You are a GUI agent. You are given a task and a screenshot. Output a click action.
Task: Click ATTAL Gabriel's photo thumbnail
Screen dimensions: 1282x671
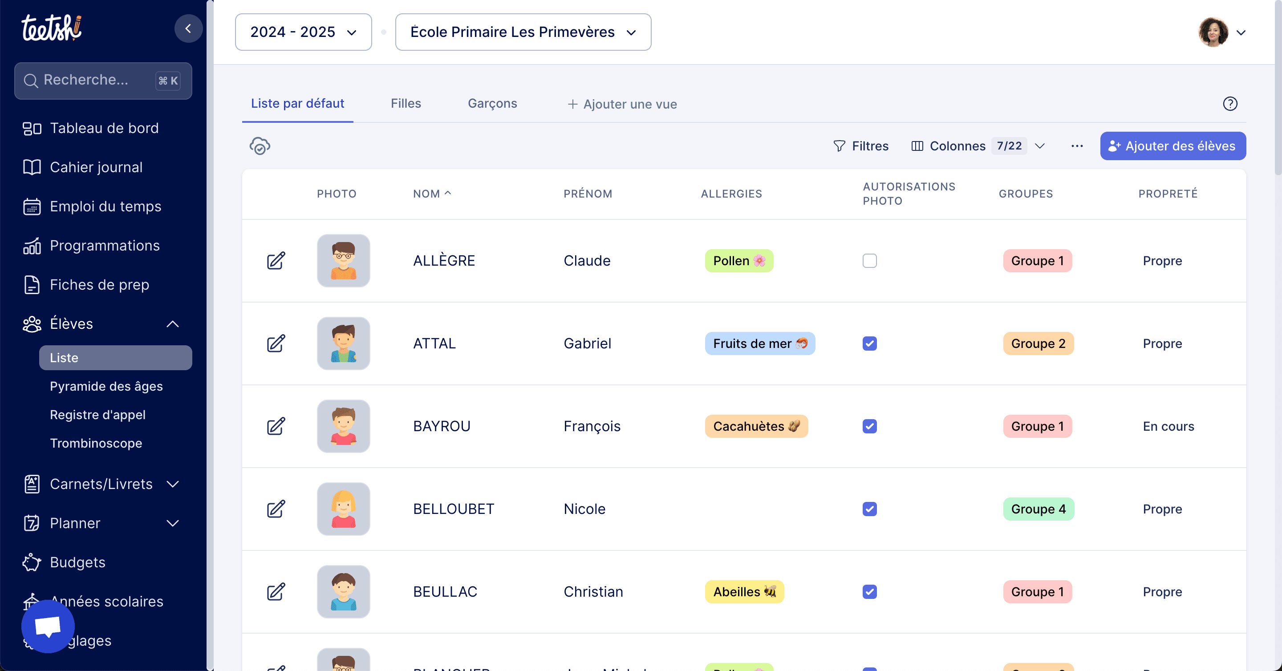[343, 343]
